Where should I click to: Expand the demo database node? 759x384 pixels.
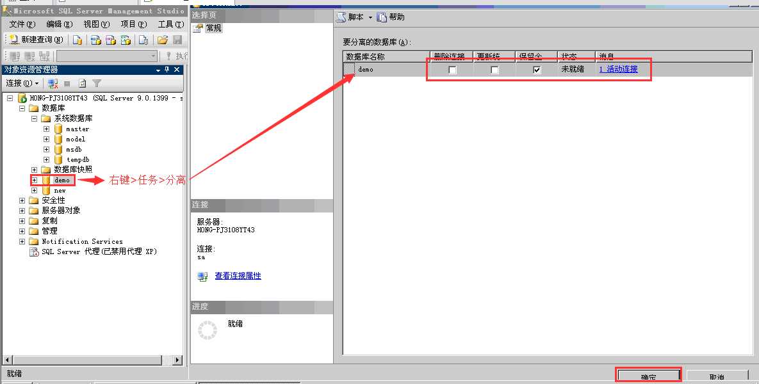point(35,180)
